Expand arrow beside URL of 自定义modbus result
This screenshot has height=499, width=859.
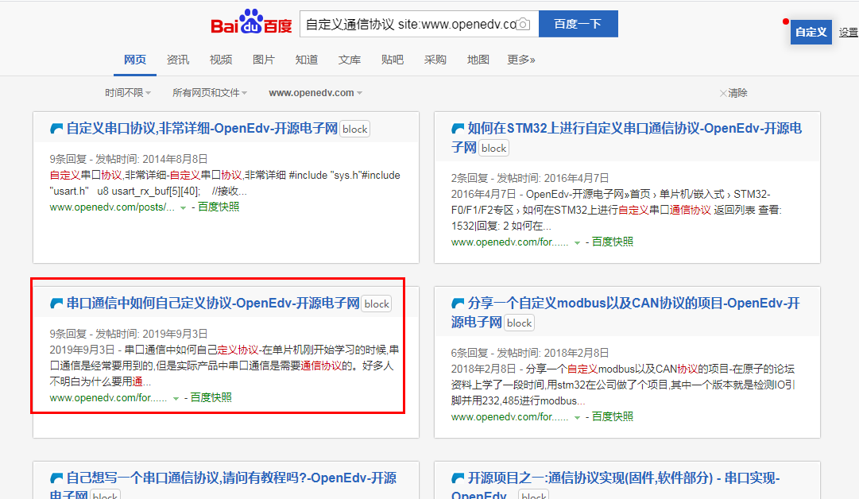point(577,417)
